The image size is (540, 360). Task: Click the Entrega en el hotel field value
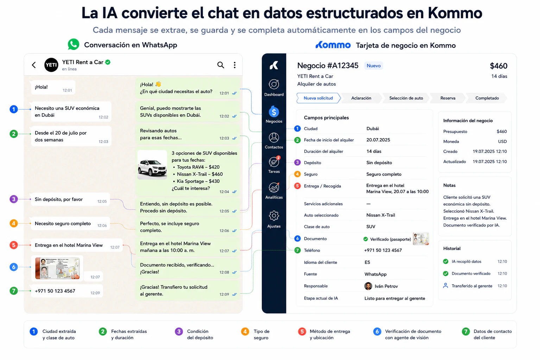[x=398, y=188]
